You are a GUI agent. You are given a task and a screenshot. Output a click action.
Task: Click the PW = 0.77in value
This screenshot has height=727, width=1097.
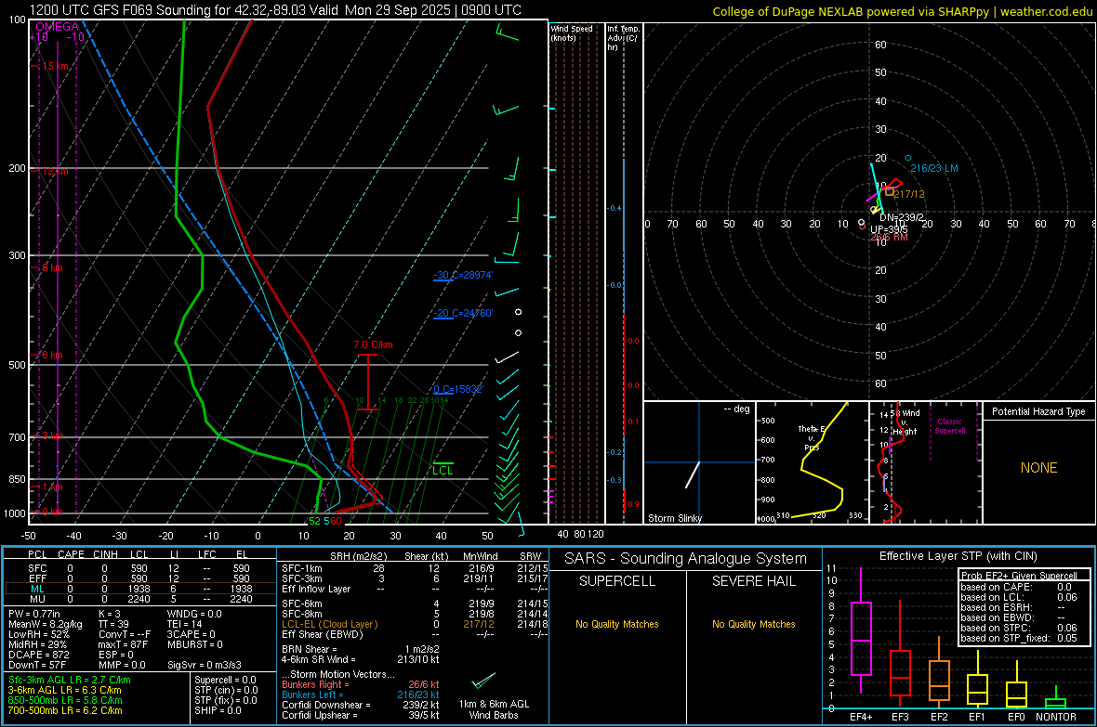(x=34, y=614)
